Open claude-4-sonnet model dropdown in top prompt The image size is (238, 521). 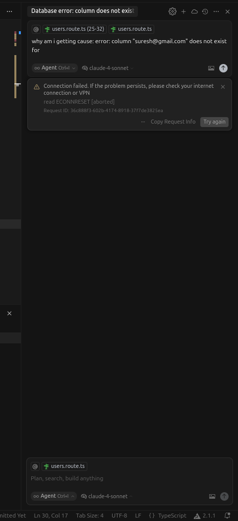coord(108,68)
